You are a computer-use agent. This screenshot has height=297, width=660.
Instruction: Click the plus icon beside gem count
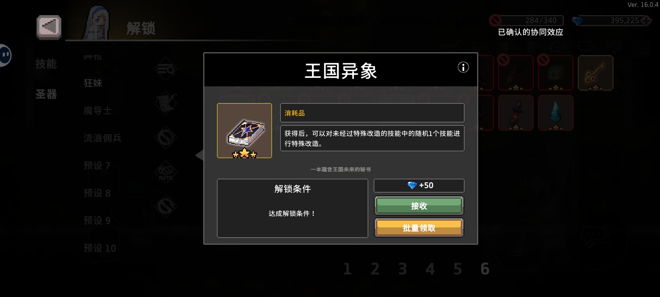646,21
